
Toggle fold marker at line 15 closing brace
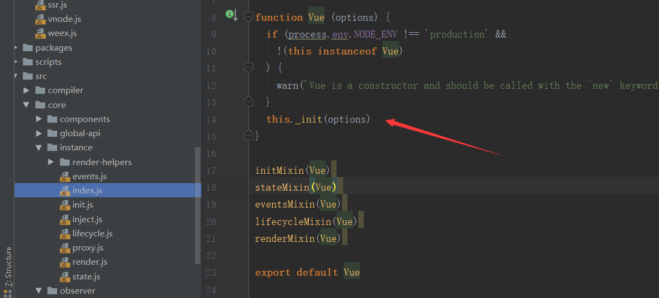coord(249,135)
